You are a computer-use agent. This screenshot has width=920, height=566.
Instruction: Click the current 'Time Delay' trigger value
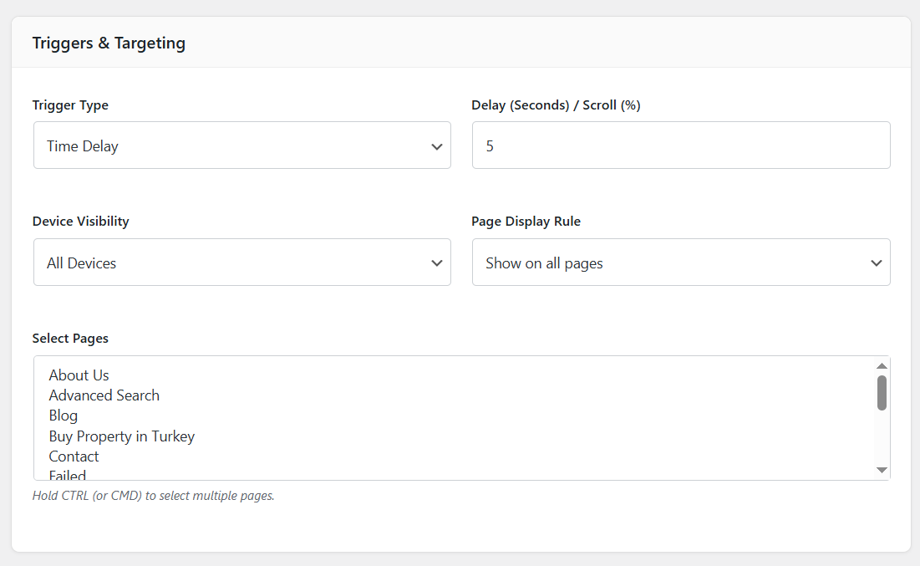[x=82, y=145]
